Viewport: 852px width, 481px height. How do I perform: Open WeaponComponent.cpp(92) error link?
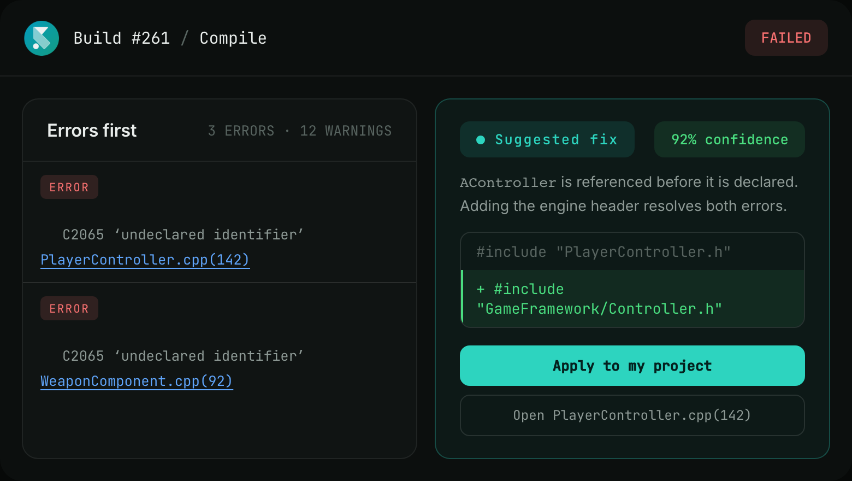click(x=137, y=381)
